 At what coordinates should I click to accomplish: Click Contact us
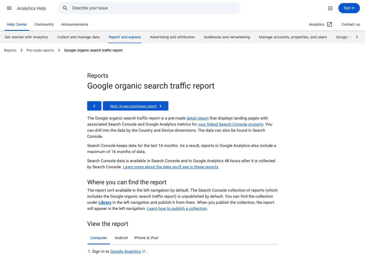(350, 24)
